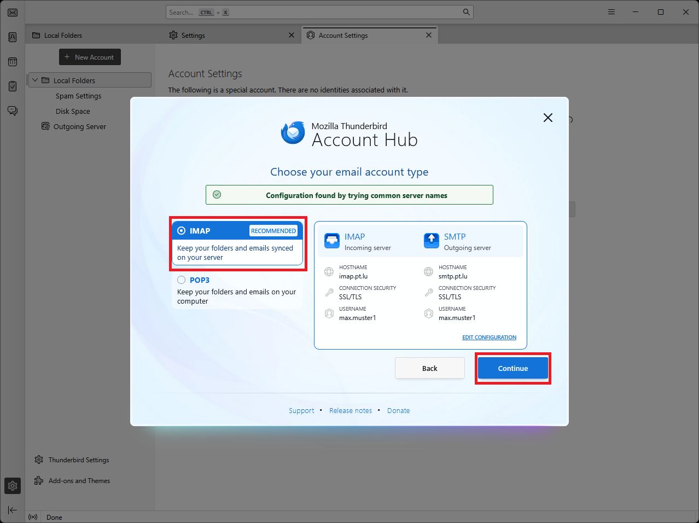Open the application hamburger menu
Image resolution: width=699 pixels, height=523 pixels.
(611, 12)
